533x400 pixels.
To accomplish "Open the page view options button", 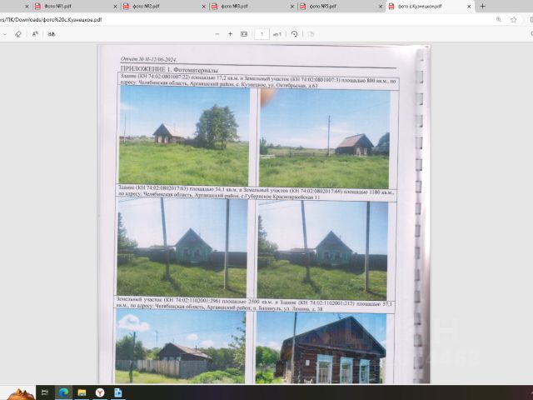I will 311,34.
